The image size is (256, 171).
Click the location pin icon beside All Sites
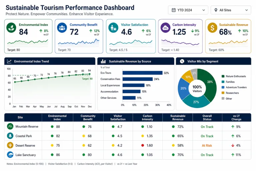click(216, 10)
